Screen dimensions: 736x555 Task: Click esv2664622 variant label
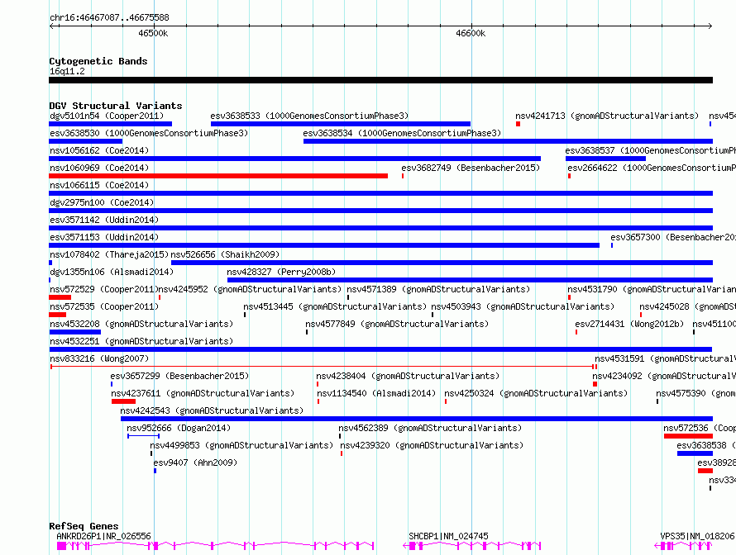pyautogui.click(x=652, y=168)
